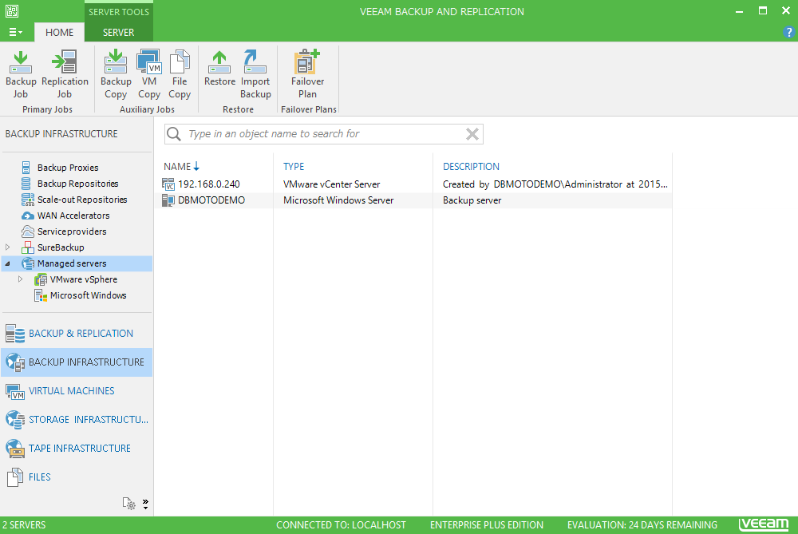Click 'Connected to: localhost' status text
The image size is (798, 534).
coord(341,525)
